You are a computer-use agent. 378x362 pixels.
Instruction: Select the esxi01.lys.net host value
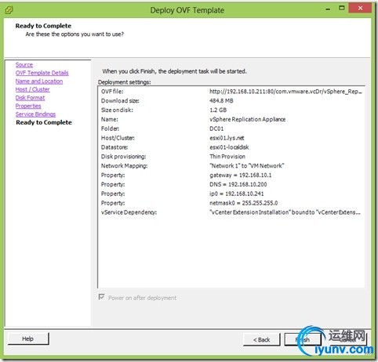pyautogui.click(x=227, y=138)
